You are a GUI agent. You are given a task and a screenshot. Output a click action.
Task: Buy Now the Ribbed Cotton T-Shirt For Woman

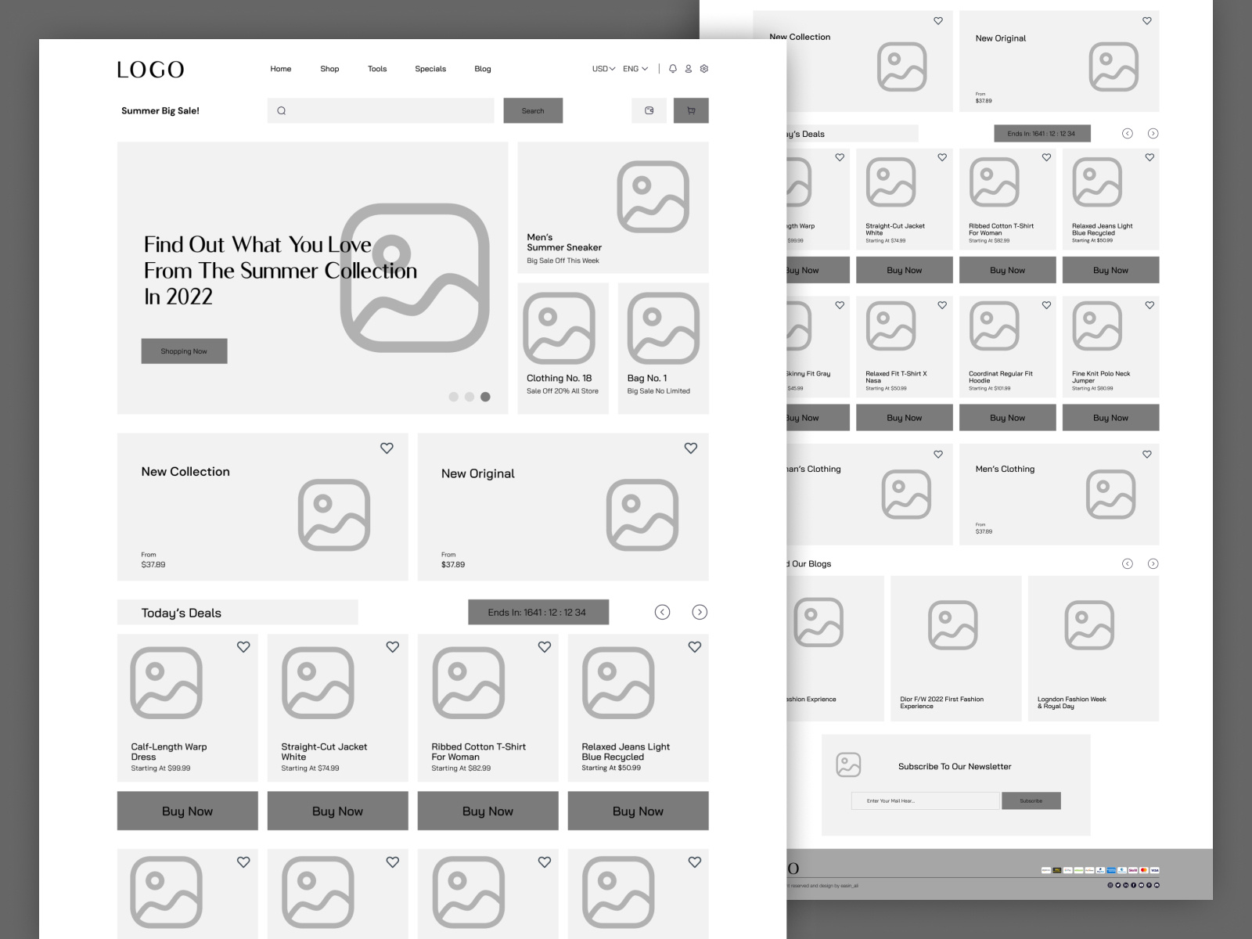click(x=487, y=811)
